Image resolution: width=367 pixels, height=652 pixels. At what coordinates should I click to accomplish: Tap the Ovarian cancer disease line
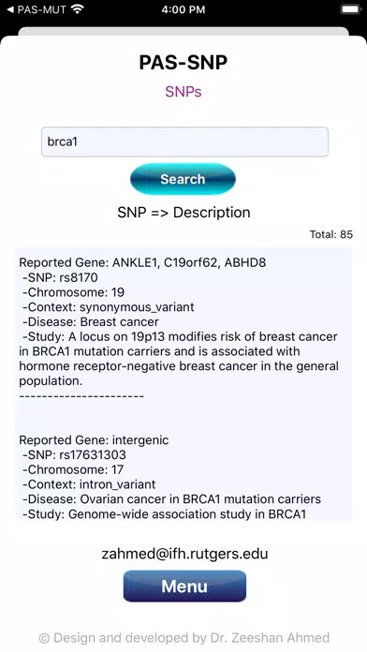[171, 499]
